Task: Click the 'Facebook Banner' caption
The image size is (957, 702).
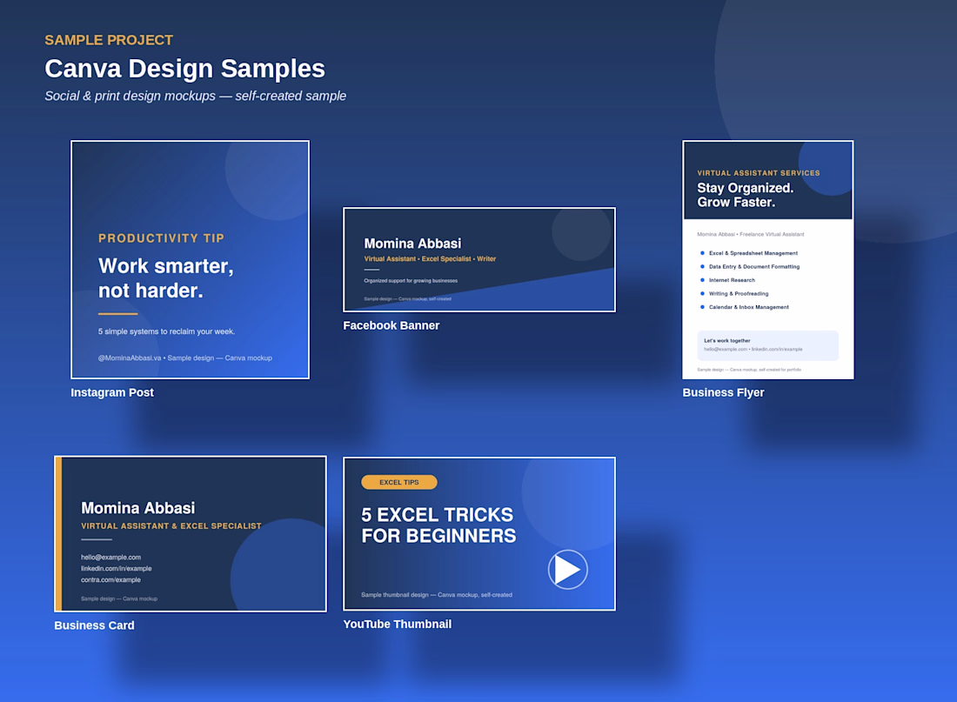Action: 391,325
